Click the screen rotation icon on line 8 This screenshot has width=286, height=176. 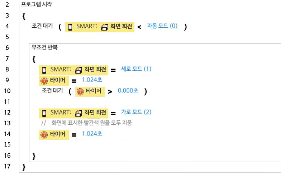pos(78,69)
